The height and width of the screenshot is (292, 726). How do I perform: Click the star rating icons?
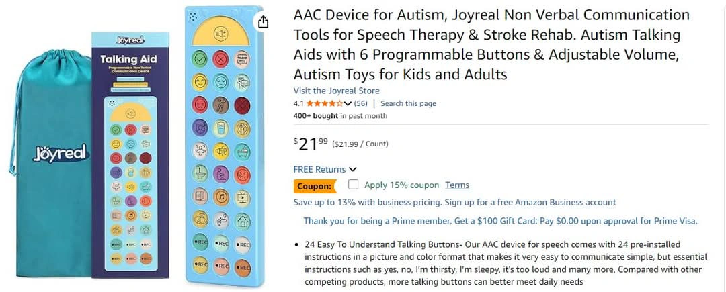325,103
